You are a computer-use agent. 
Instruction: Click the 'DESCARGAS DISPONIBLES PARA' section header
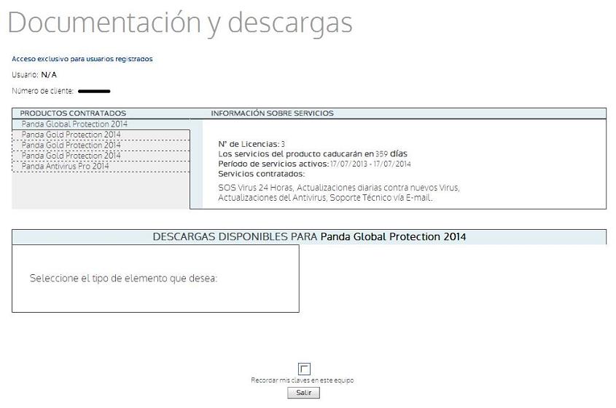309,236
